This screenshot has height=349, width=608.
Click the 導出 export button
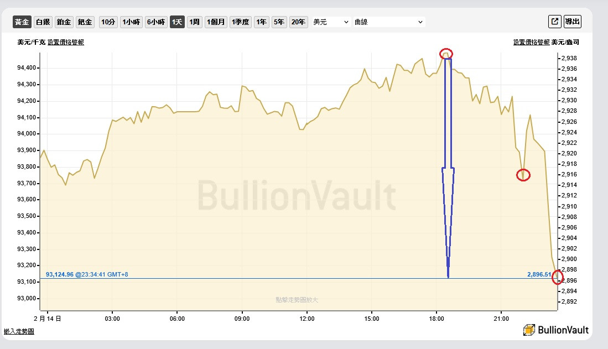(573, 22)
